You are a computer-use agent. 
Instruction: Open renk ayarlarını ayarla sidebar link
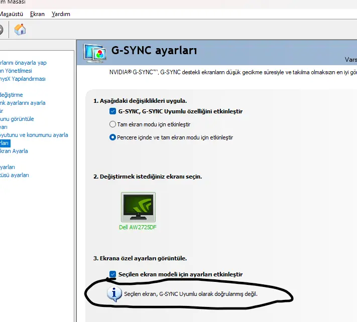tap(23, 103)
